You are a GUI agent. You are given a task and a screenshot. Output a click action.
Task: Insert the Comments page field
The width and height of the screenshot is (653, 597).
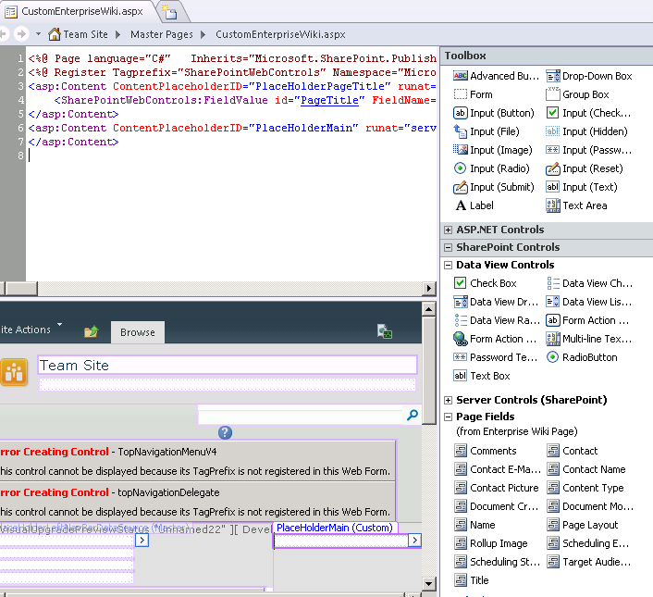point(486,451)
